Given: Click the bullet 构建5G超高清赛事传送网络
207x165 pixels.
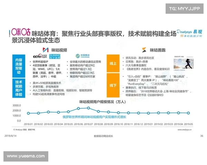Looking at the screenshot, I should coord(49,94).
